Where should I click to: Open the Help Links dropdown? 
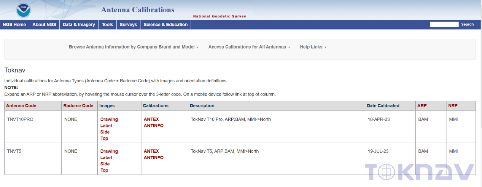(313, 47)
